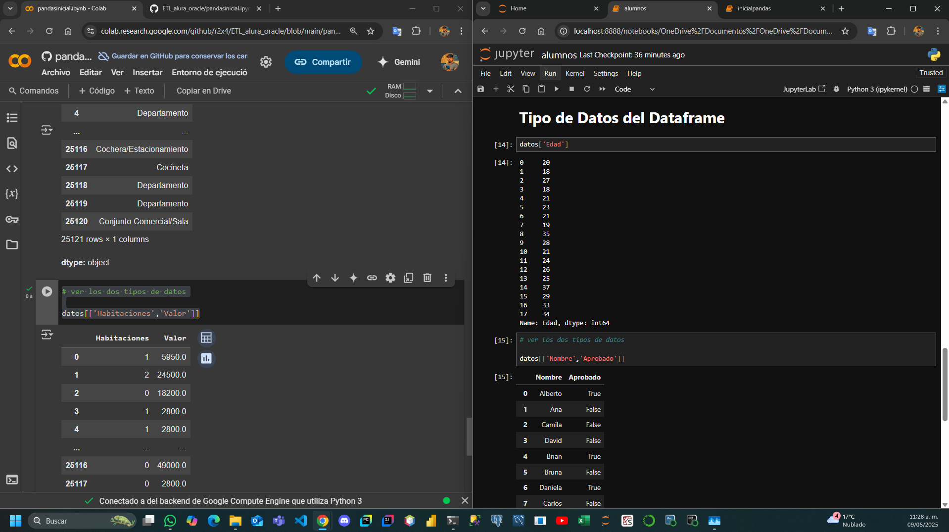
Task: Open JupyterLab link in toolbar
Action: 804,89
